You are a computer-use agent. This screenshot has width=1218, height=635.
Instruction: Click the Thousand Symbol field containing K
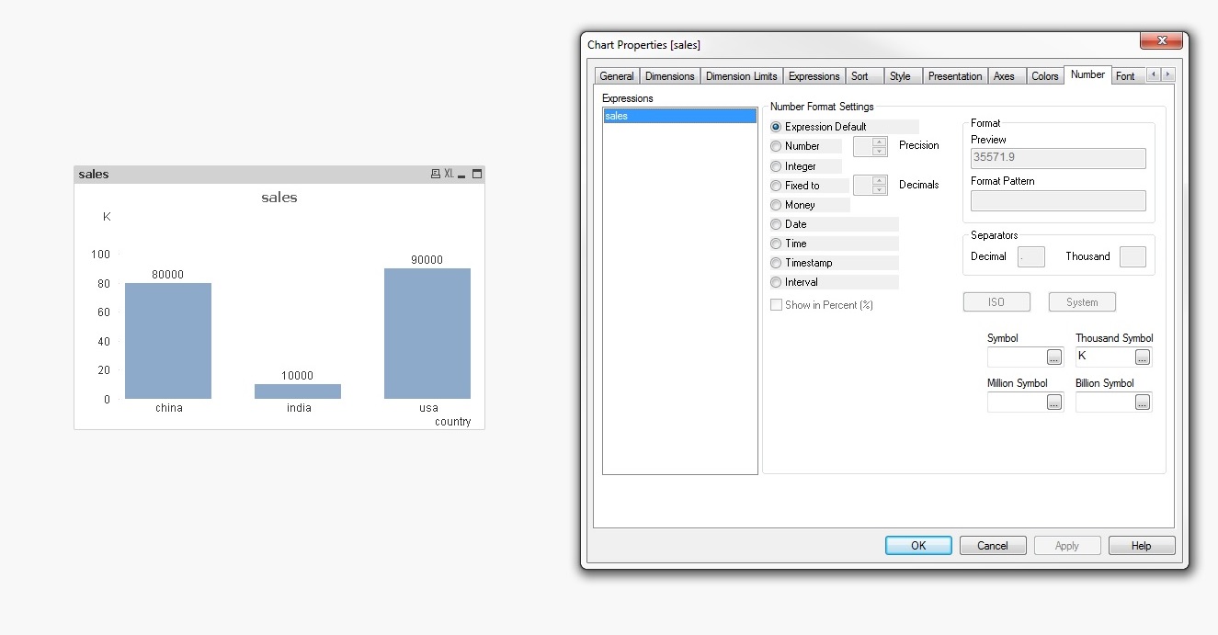tap(1105, 357)
